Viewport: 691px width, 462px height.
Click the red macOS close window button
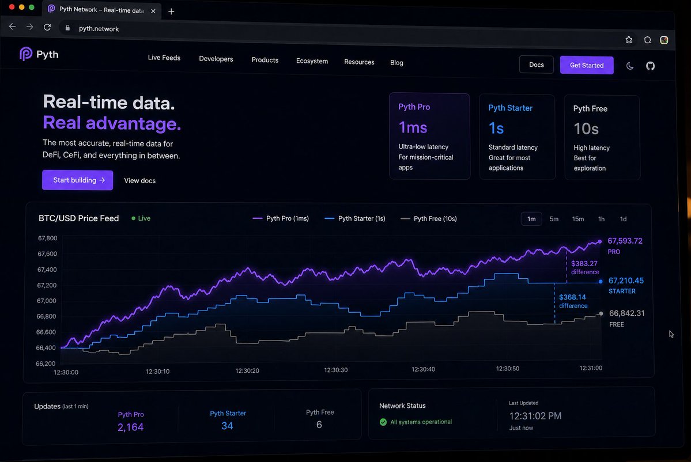[12, 6]
